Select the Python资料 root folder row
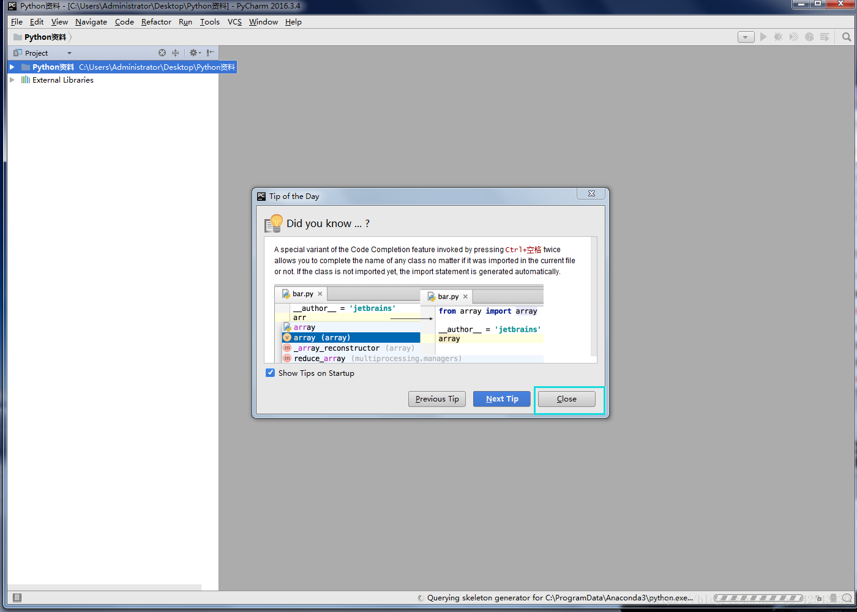The height and width of the screenshot is (612, 857). click(x=122, y=67)
